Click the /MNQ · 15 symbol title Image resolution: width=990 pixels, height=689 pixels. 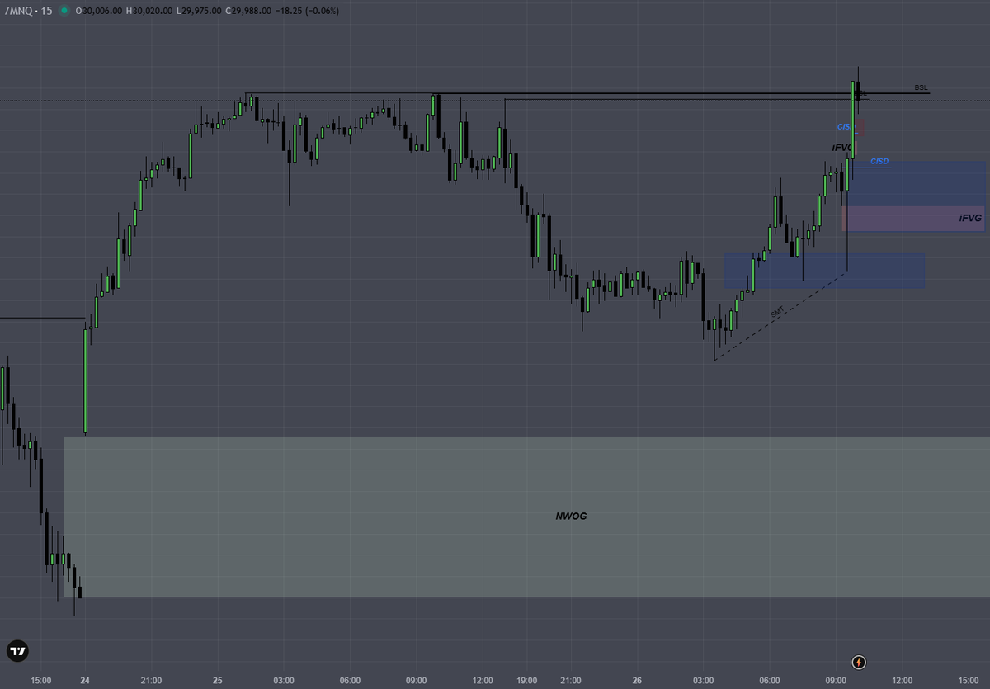(28, 11)
